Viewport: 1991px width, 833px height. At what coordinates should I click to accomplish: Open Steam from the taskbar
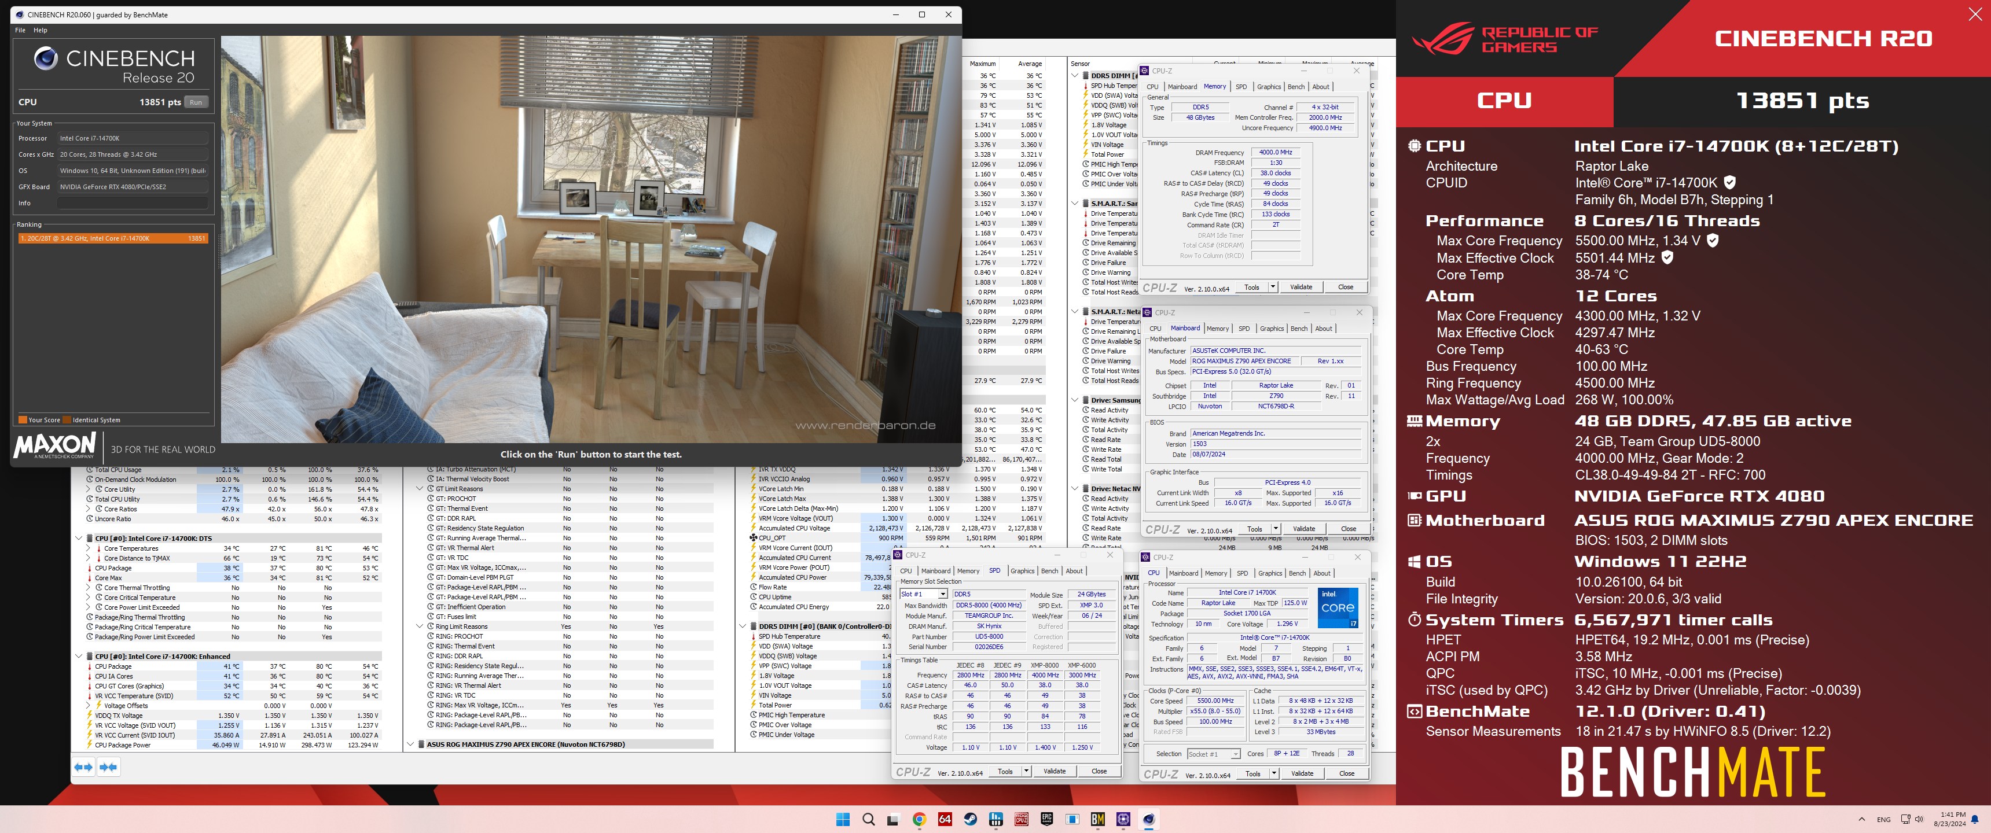click(970, 819)
